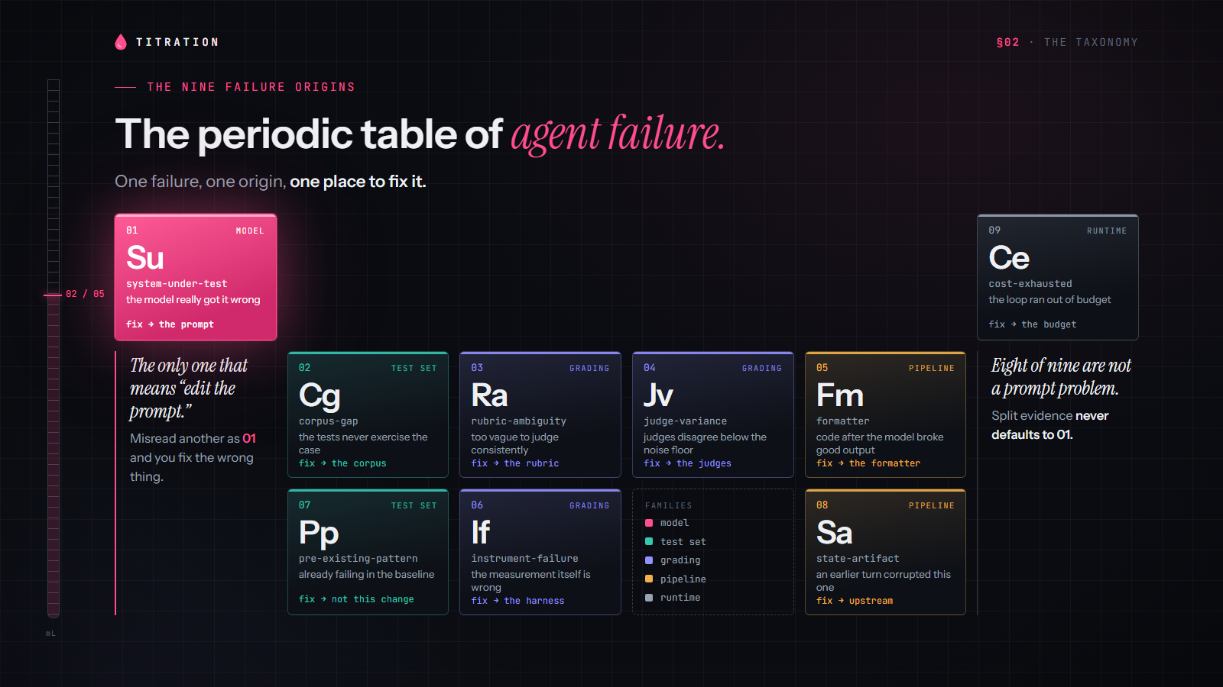The image size is (1223, 687).
Task: Click 'fix → the judges' text
Action: tap(687, 463)
